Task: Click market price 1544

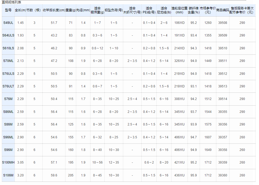Action: 208,112
